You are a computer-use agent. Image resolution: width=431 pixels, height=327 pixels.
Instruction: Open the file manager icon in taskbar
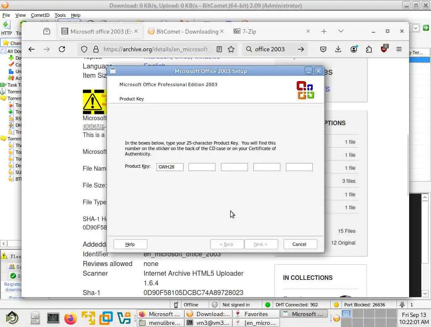pos(35,318)
